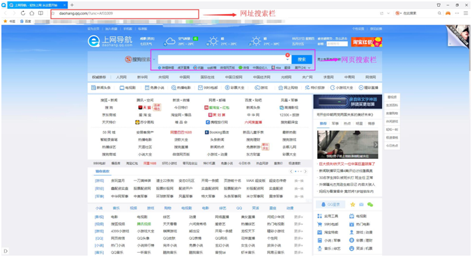Expand the sidebar arrow at bottom-left corner
The image size is (472, 257).
point(6,251)
